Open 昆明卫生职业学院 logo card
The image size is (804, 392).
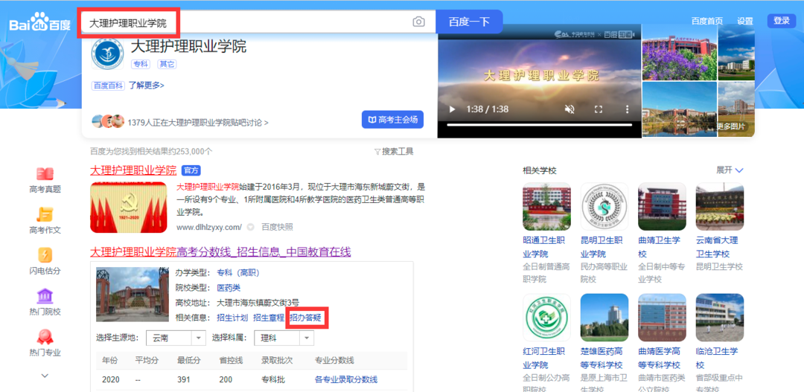click(x=604, y=207)
